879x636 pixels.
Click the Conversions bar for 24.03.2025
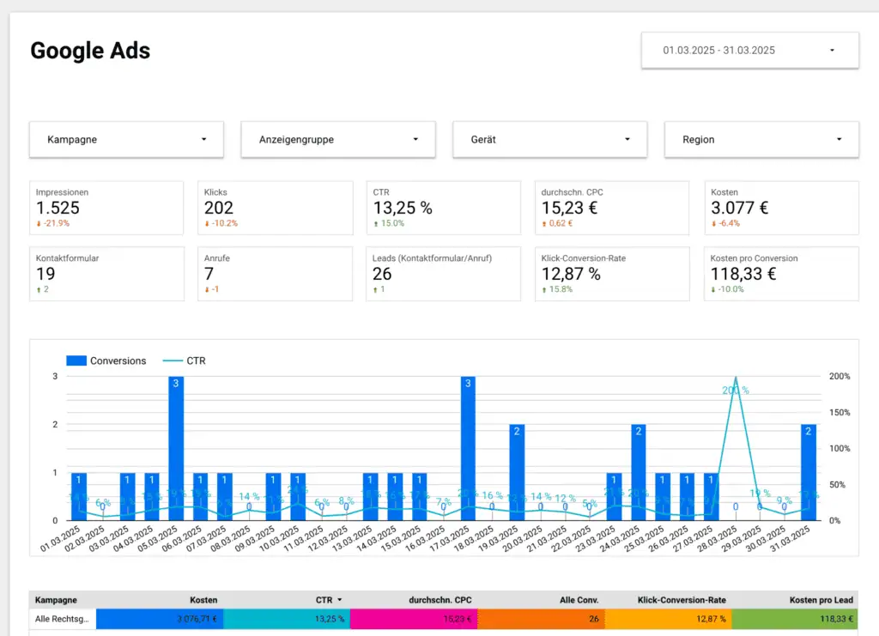tap(639, 472)
